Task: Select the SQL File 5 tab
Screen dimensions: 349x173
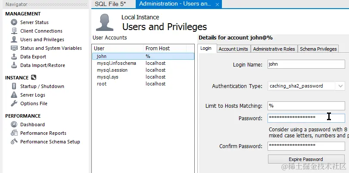Action: coord(109,4)
